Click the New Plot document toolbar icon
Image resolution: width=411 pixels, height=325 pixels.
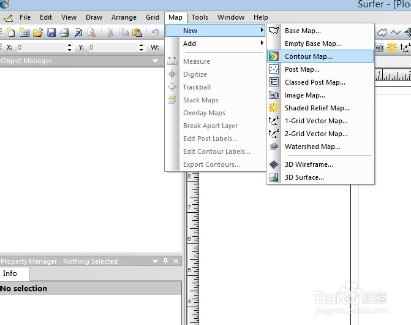(x=11, y=32)
